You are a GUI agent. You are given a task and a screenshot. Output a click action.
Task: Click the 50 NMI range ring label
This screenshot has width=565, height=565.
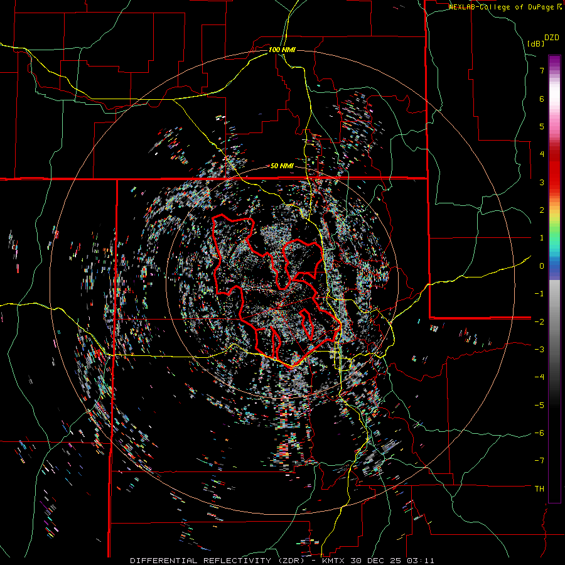pyautogui.click(x=282, y=166)
